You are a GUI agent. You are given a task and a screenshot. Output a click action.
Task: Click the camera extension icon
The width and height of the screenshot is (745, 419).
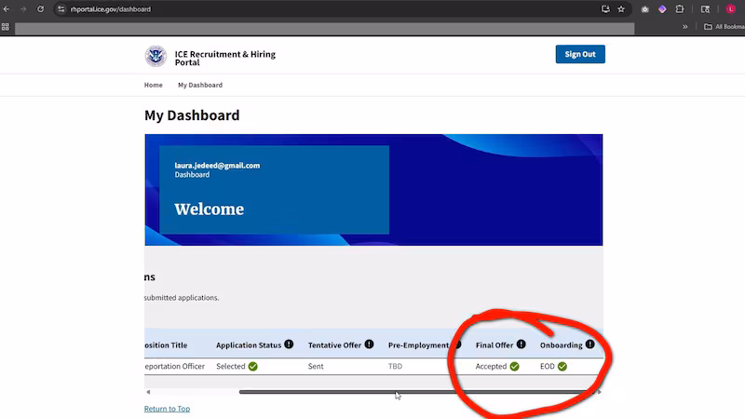click(644, 9)
